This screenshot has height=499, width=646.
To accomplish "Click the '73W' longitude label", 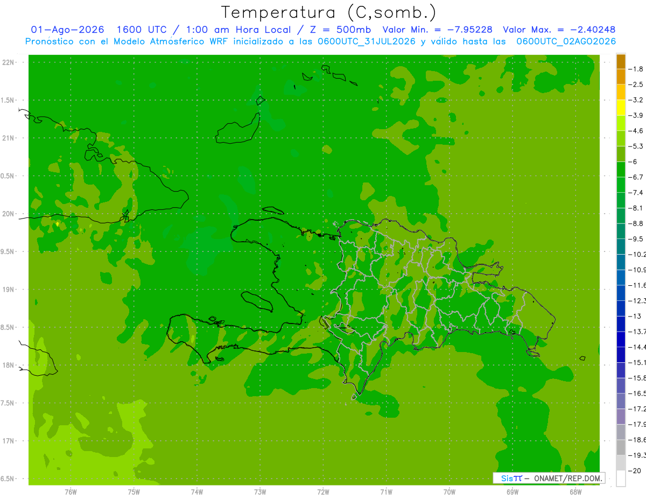I will [x=260, y=491].
